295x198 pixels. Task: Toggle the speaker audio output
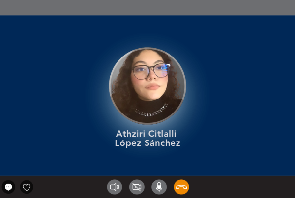[x=115, y=187]
